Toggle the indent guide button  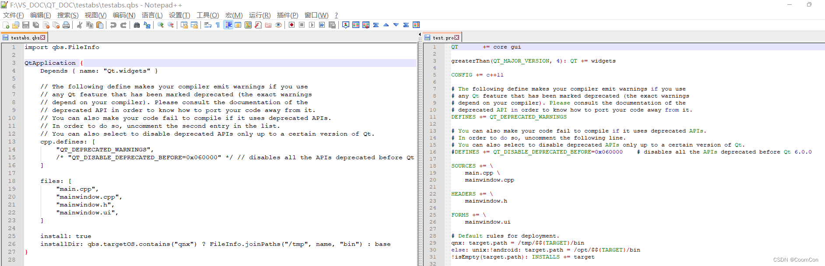228,25
